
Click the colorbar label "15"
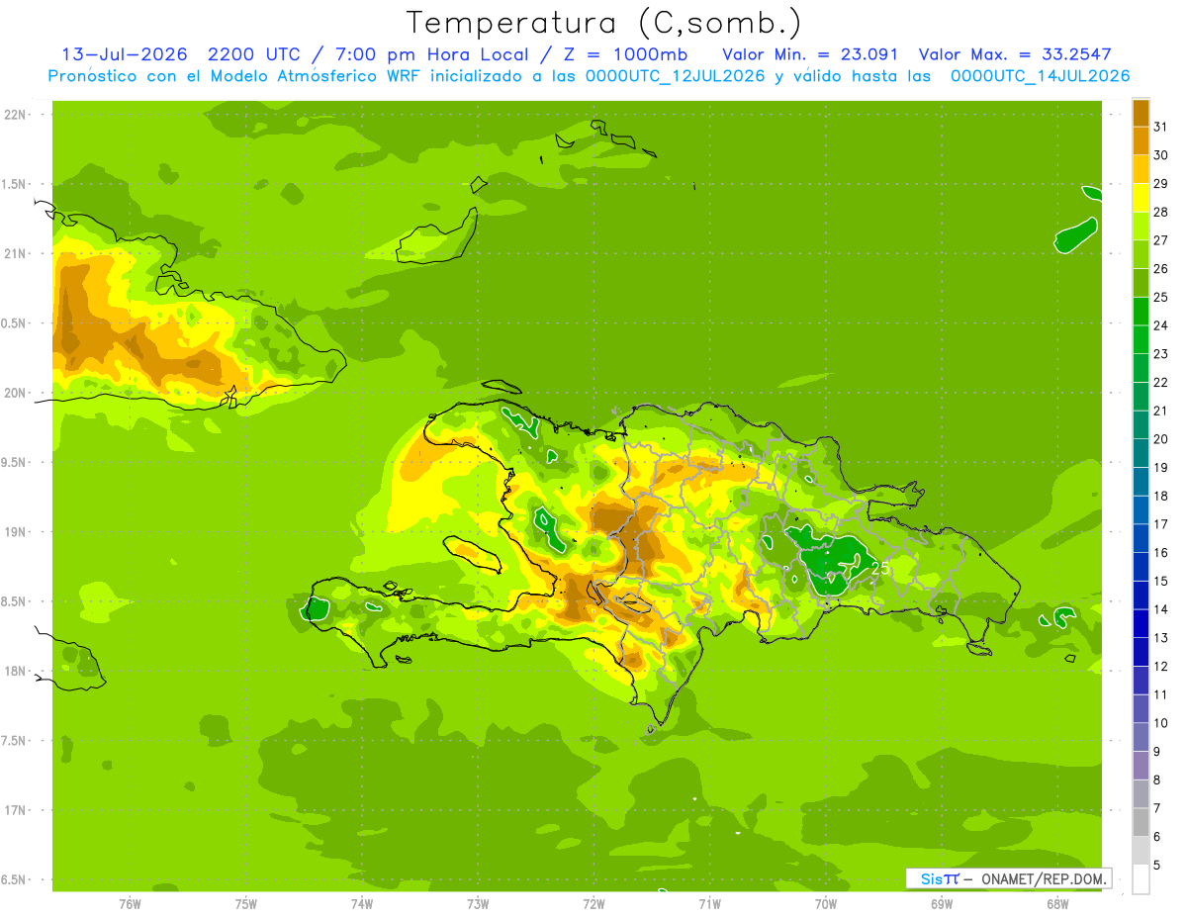point(1160,581)
